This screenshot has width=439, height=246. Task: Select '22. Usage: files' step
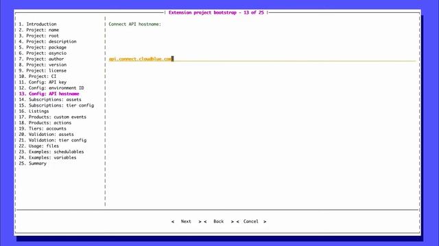pyautogui.click(x=38, y=146)
